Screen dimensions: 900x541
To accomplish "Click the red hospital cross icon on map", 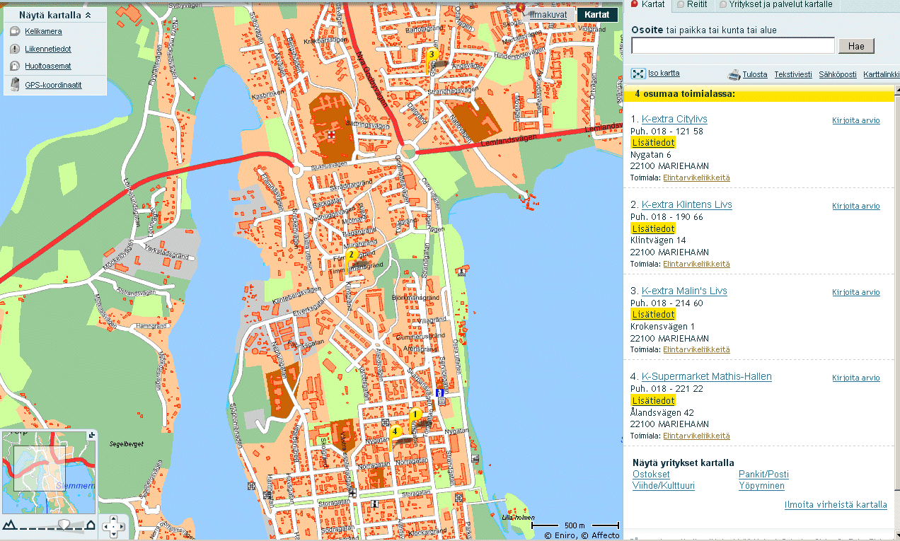I will (x=330, y=134).
